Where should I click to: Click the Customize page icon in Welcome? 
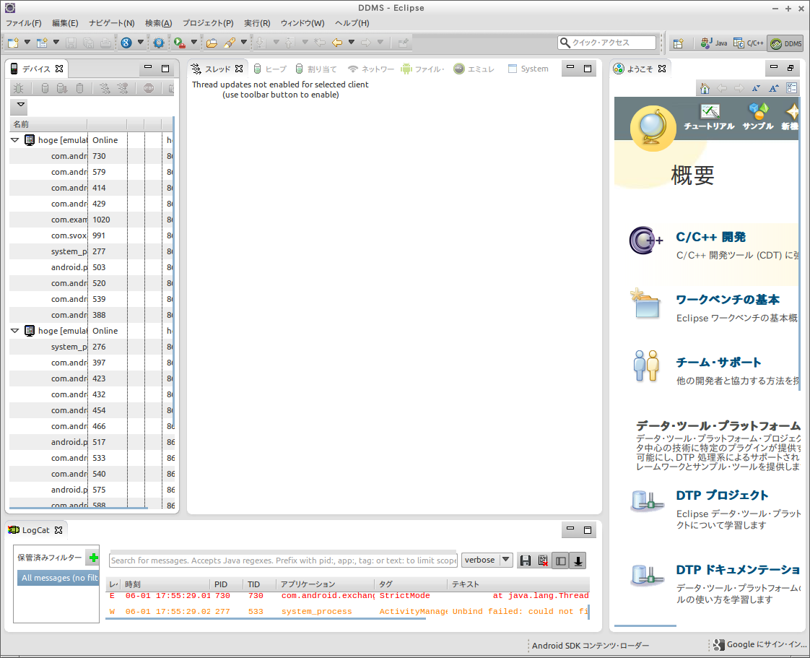point(791,88)
